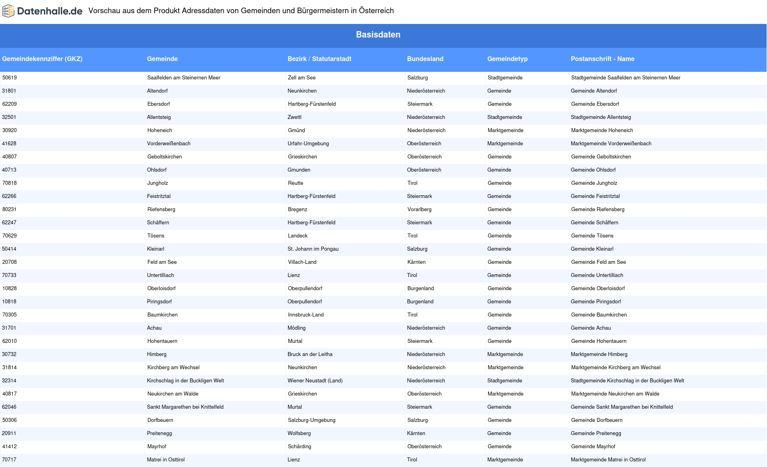Click Kirchschlag in der Buckligen Welt Gemeinde cell
This screenshot has width=767, height=467.
[x=215, y=381]
